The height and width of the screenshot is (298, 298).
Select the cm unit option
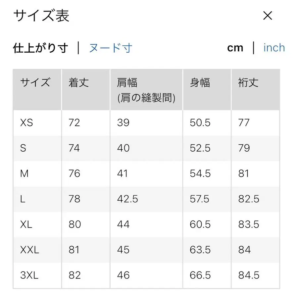coord(235,48)
